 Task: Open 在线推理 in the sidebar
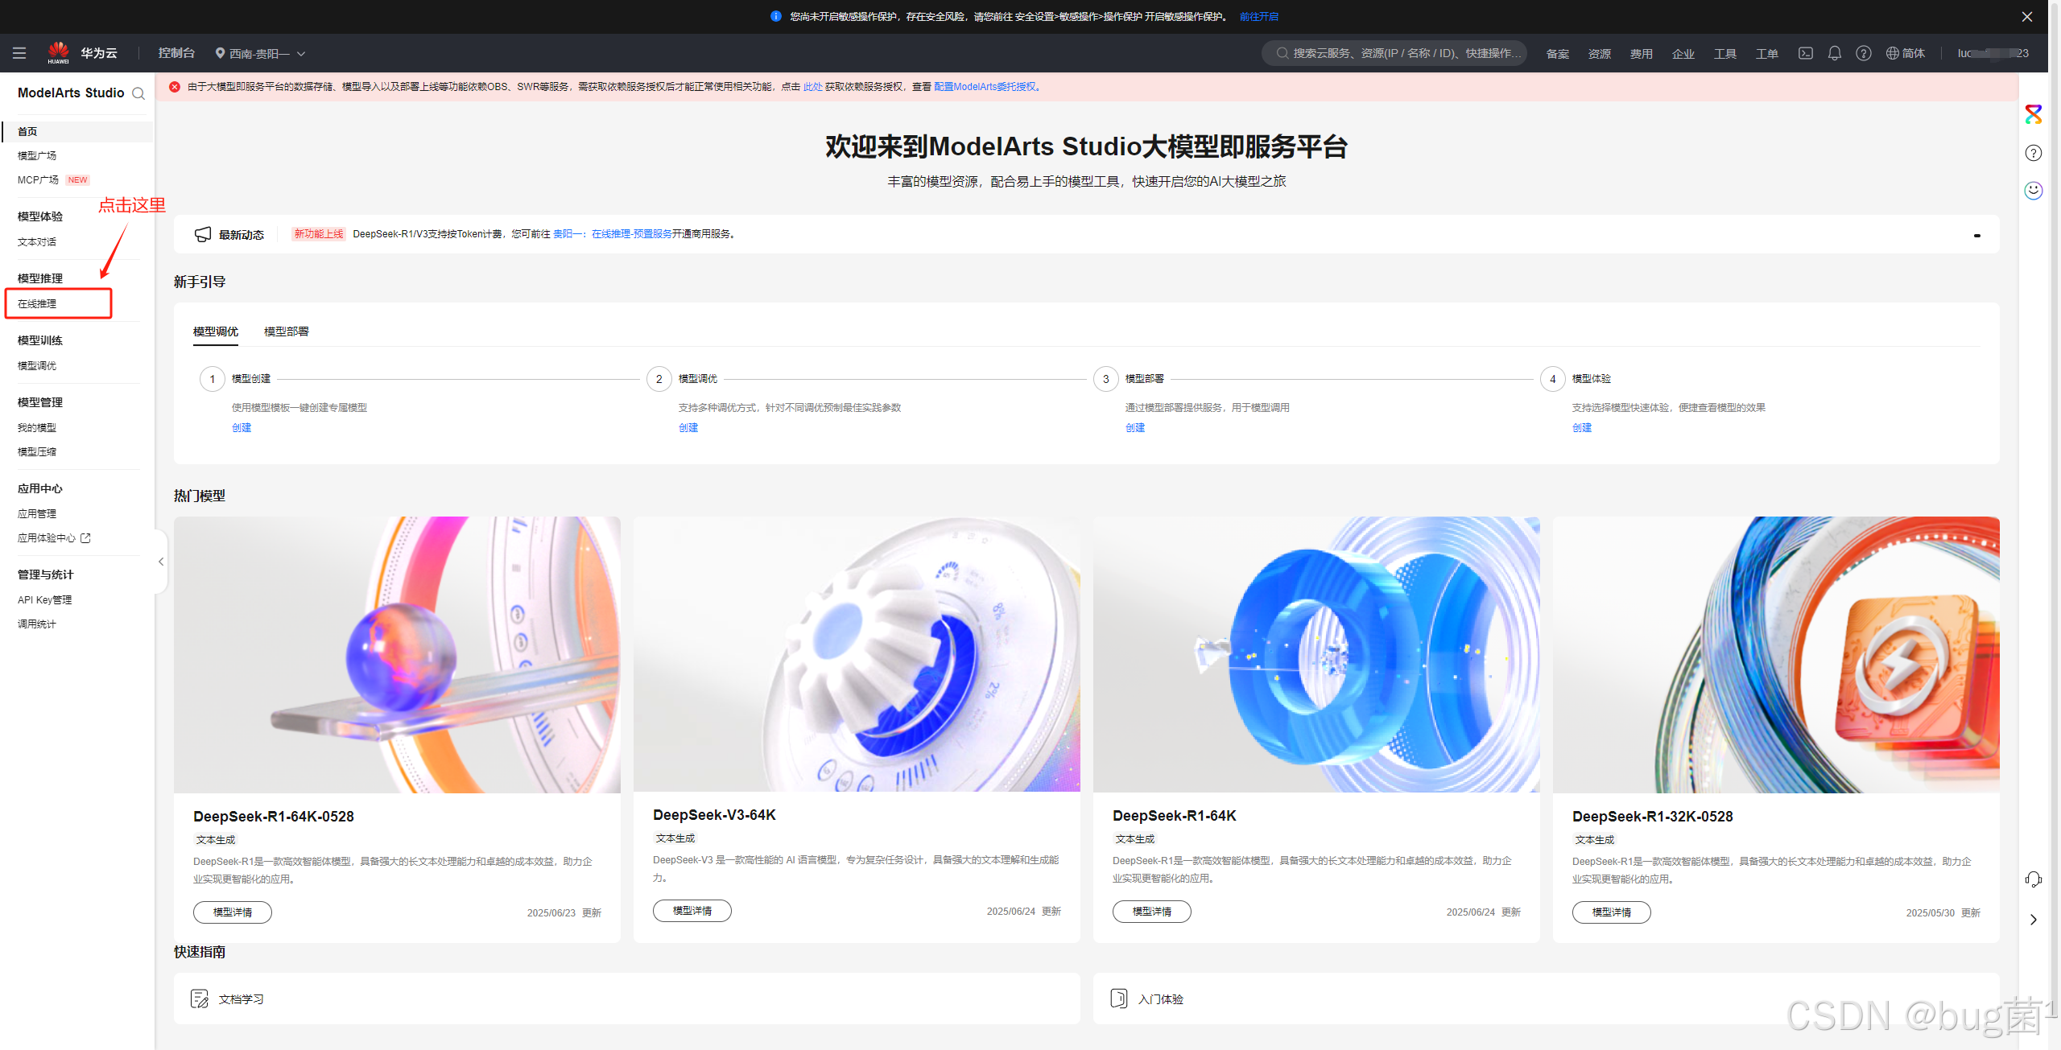37,303
